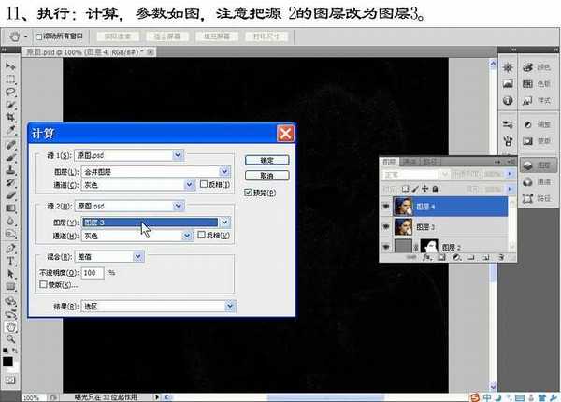Screen dimensions: 561x402
Task: Open the 路径 (Paths) panel icon
Action: coord(537,198)
